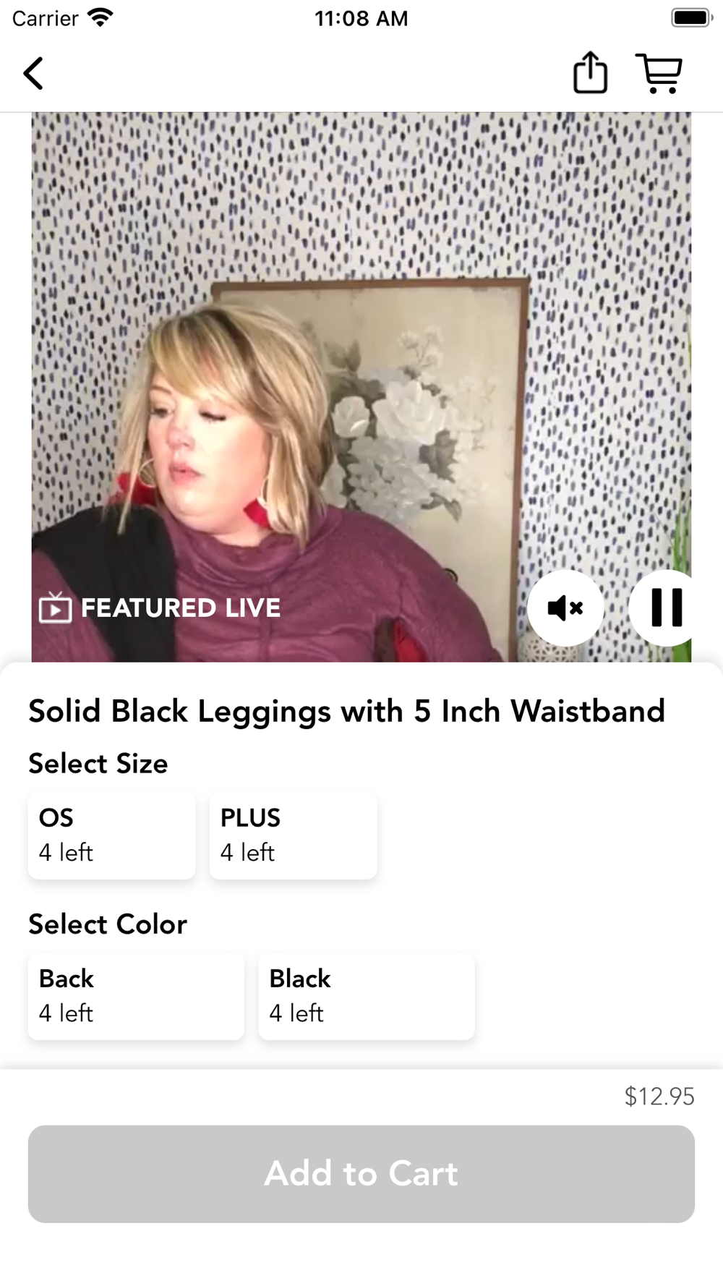Select size PLUS option
Screen dimensions: 723x1286
pos(293,835)
